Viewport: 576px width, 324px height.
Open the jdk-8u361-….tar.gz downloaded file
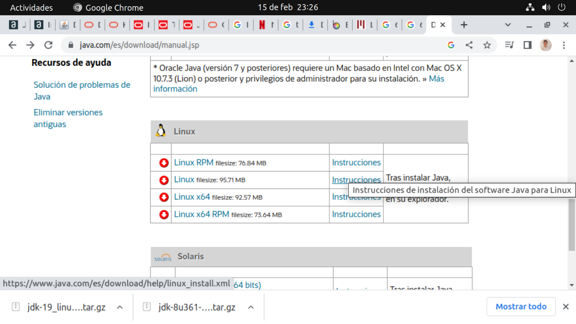point(197,307)
